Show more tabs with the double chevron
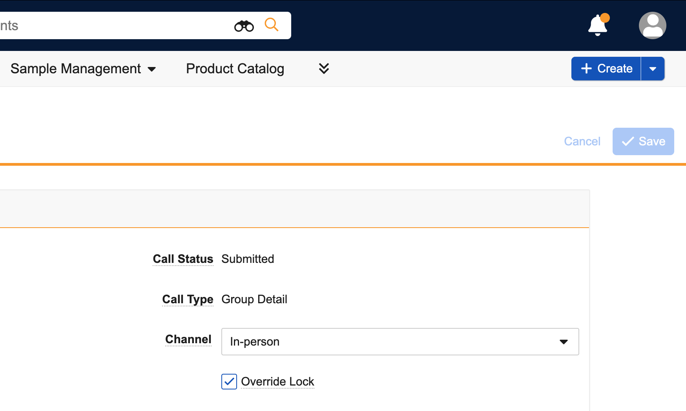686x411 pixels. tap(324, 69)
